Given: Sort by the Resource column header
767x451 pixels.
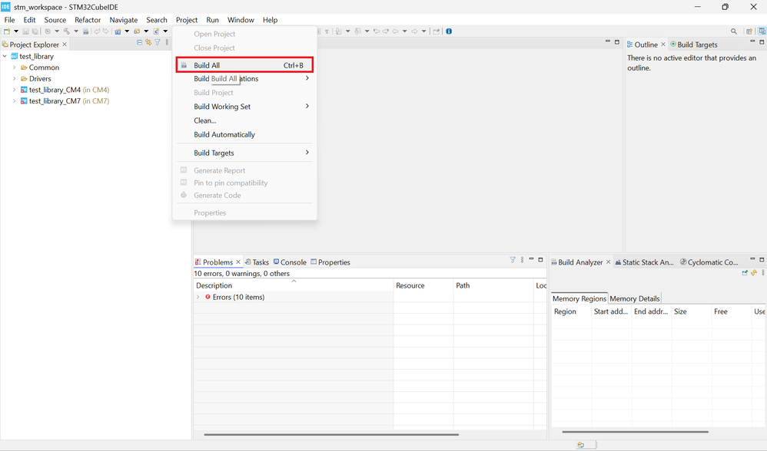Looking at the screenshot, I should tap(423, 285).
